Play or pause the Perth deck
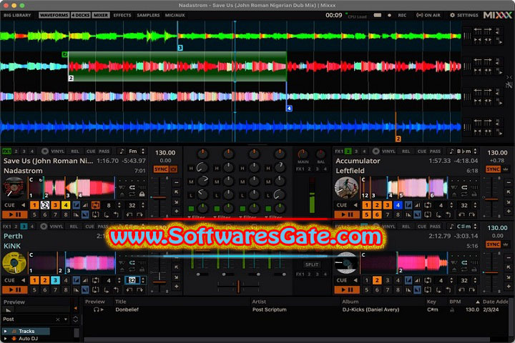This screenshot has width=515, height=343. pos(14,290)
